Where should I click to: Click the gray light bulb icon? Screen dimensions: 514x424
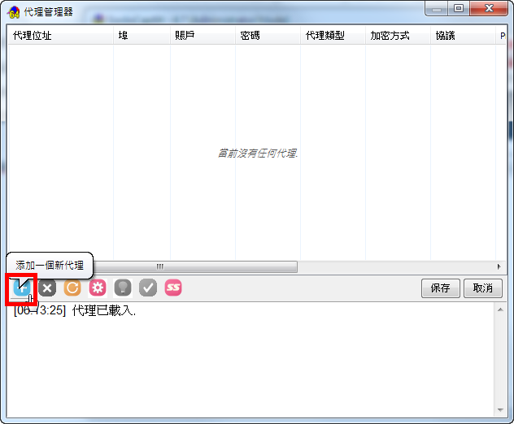pyautogui.click(x=123, y=288)
